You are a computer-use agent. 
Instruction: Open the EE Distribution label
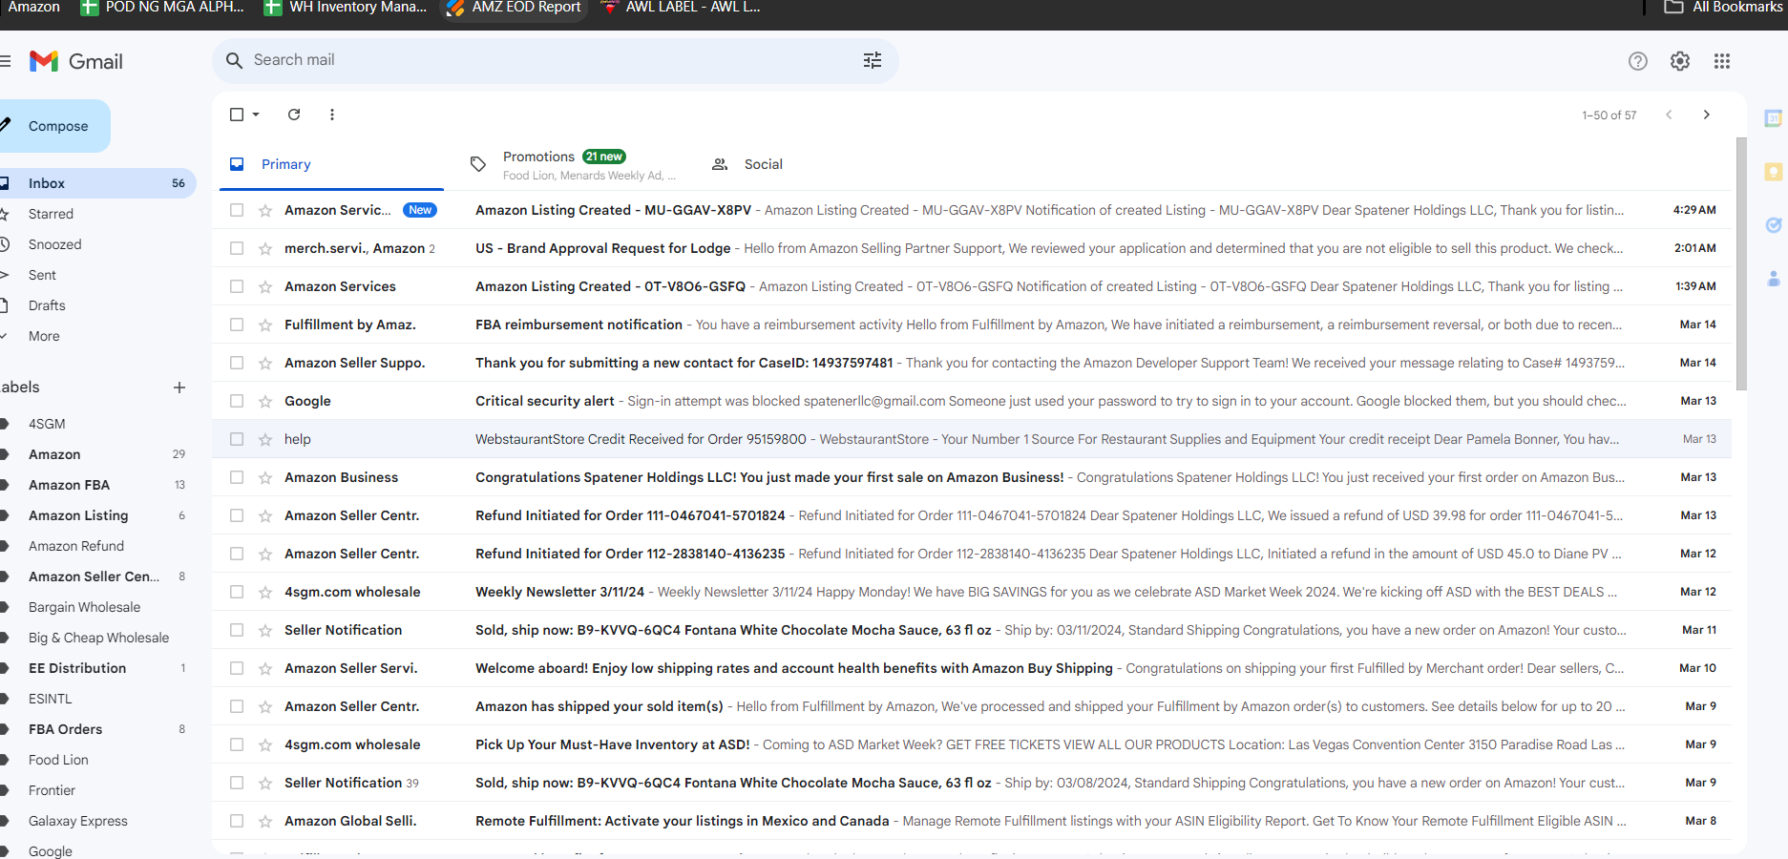[x=77, y=668]
